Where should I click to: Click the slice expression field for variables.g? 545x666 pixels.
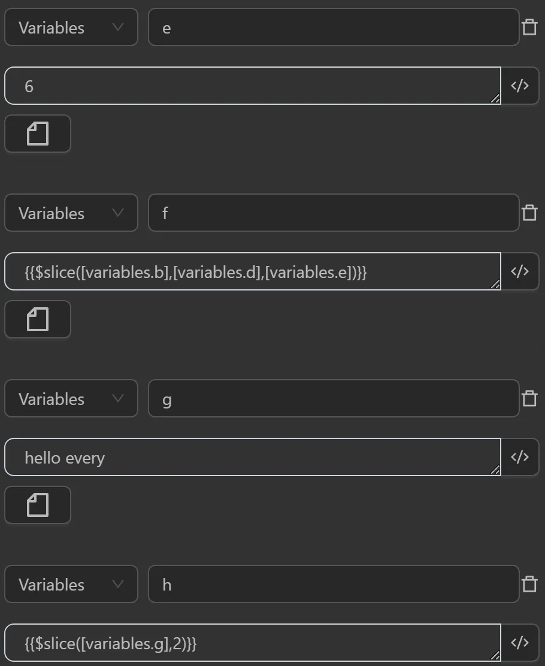click(x=252, y=643)
